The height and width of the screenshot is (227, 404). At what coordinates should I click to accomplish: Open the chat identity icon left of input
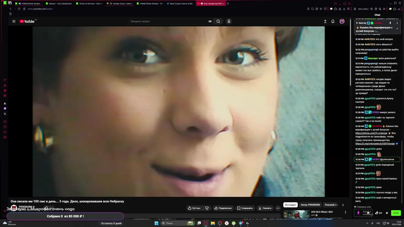(x=358, y=213)
